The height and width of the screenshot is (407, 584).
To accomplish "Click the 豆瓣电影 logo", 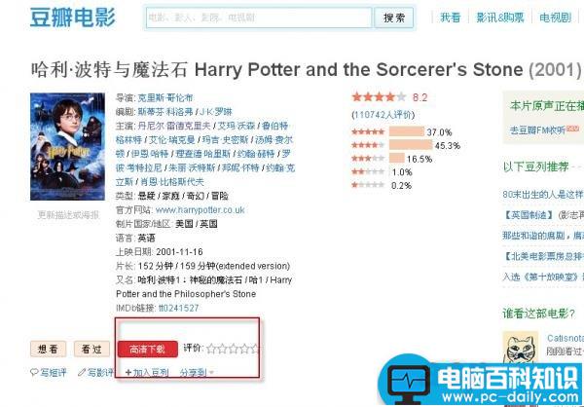I will 73,18.
